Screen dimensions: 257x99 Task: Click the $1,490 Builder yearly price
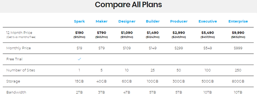(153, 33)
